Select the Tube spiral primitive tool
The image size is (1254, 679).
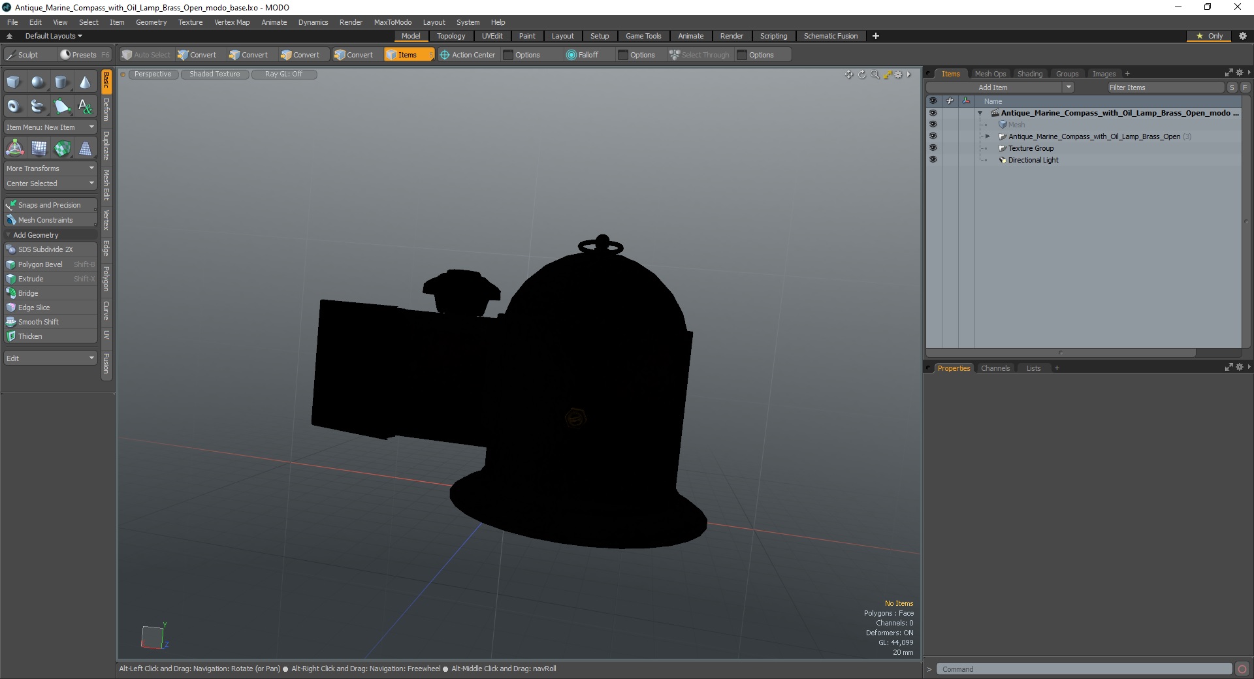(38, 106)
